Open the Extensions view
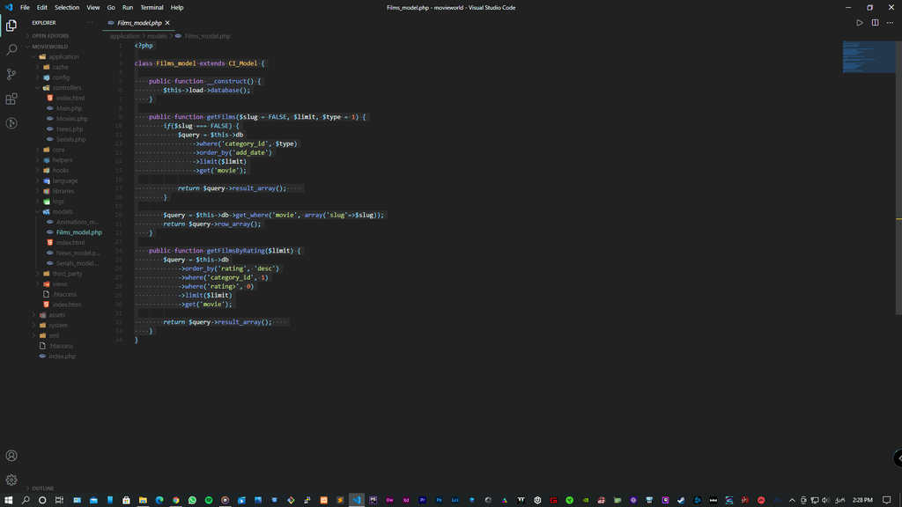Viewport: 902px width, 507px height. (x=11, y=99)
